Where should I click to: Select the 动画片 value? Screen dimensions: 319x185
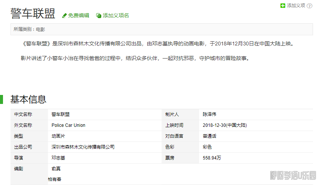tap(58, 136)
